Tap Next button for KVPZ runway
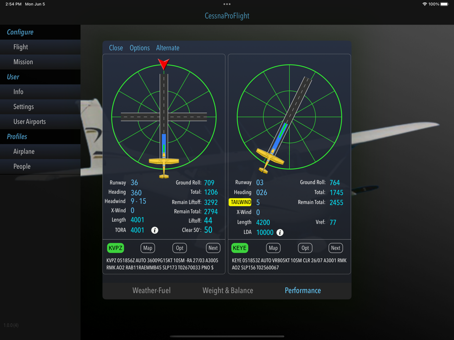This screenshot has height=340, width=454. pos(213,248)
